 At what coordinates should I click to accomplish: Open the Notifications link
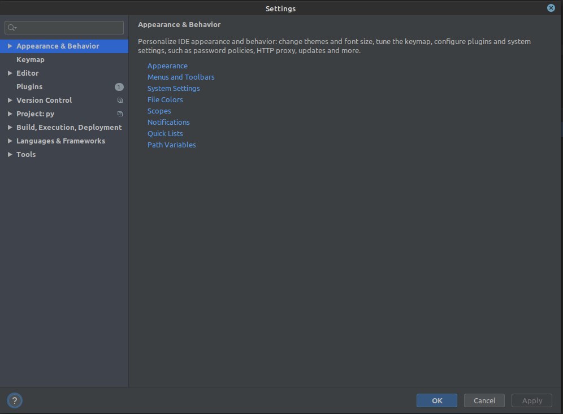click(x=168, y=123)
